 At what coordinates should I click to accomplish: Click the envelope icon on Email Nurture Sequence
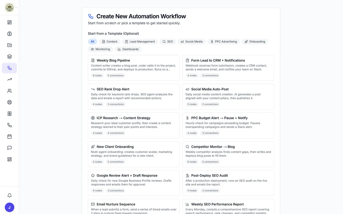coord(93,204)
